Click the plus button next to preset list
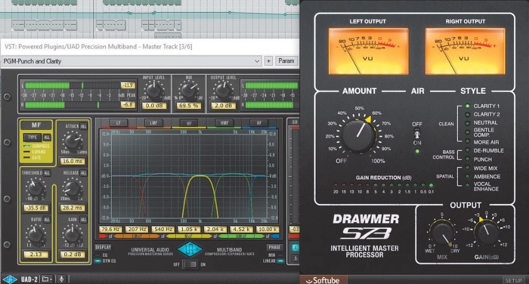 click(x=269, y=61)
